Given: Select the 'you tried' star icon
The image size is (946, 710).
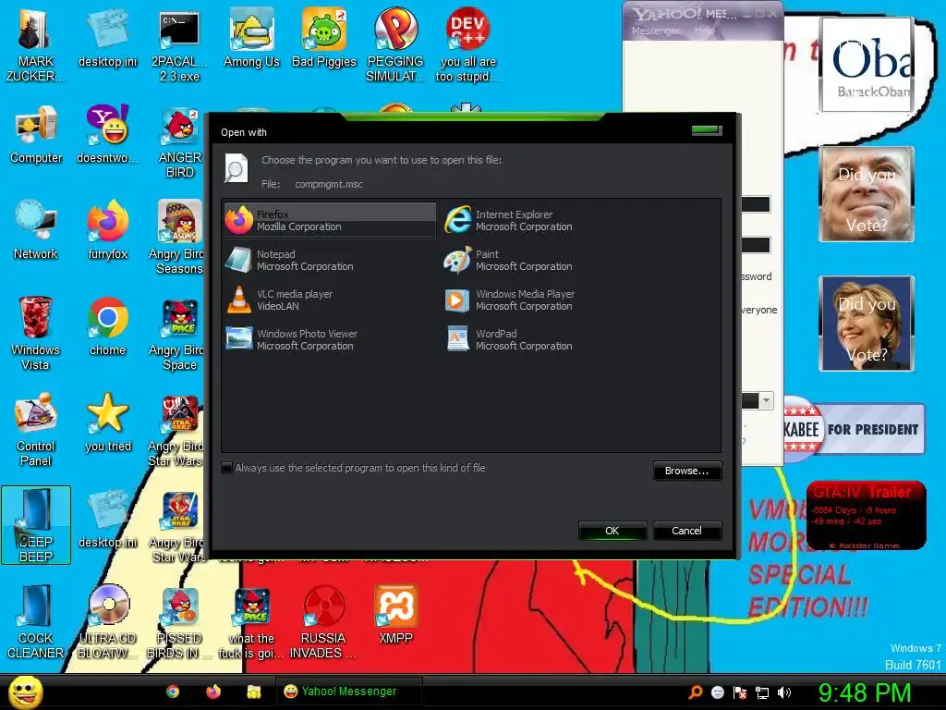Looking at the screenshot, I should click(x=107, y=423).
